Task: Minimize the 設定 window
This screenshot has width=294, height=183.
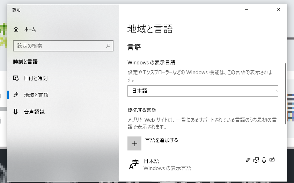Action: (247, 9)
